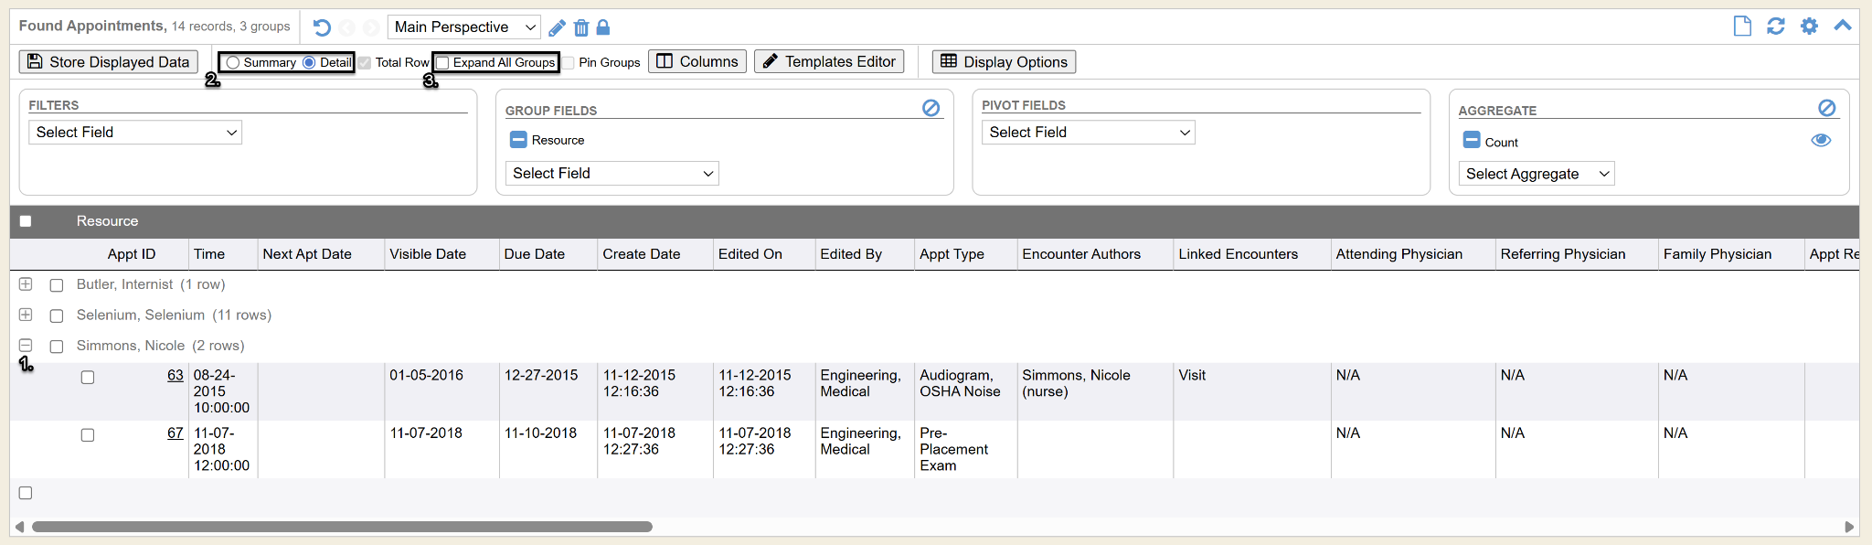Enable the Expand All Groups checkbox
Image resolution: width=1872 pixels, height=545 pixels.
(443, 62)
